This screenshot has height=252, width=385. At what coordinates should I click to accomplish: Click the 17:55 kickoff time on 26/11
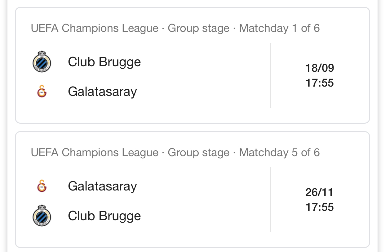[x=320, y=207]
